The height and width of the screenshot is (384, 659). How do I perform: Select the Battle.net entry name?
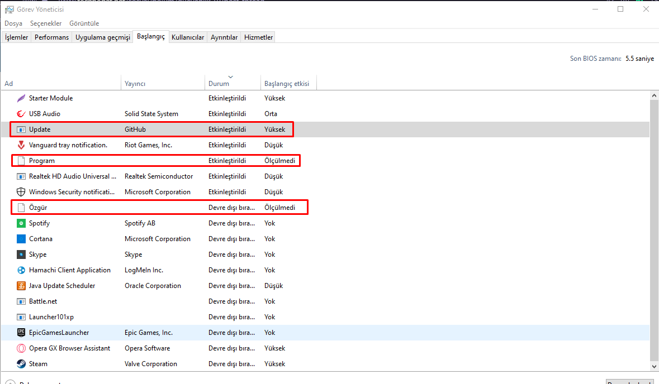(43, 301)
